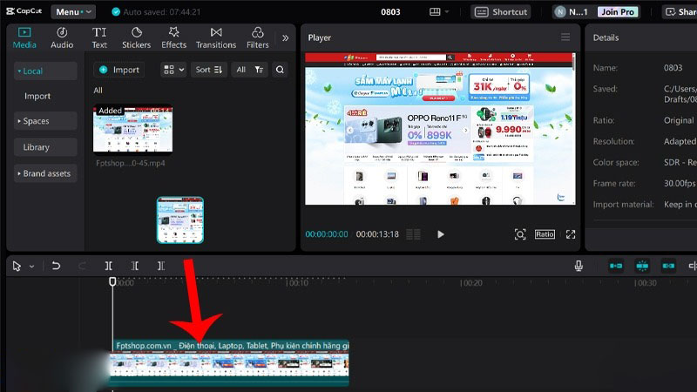Select the All filter button
Screen dimensions: 697x392
point(241,70)
